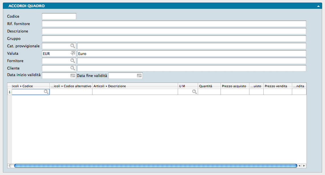Viewport: 325px width, 175px height.
Task: Click the scroll left arrow of the grid
Action: coord(299,166)
